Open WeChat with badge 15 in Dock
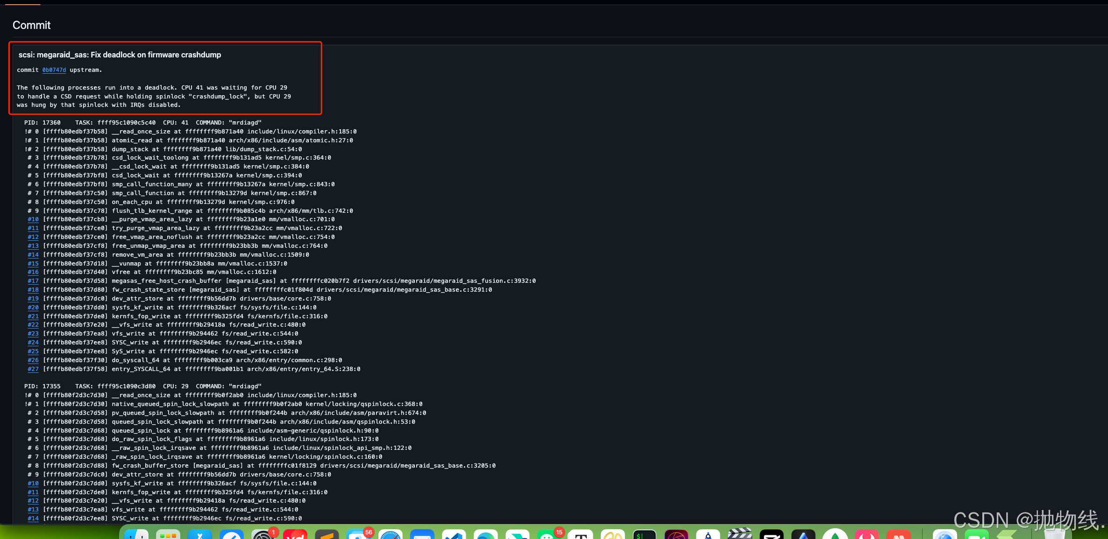1108x539 pixels. 549,535
